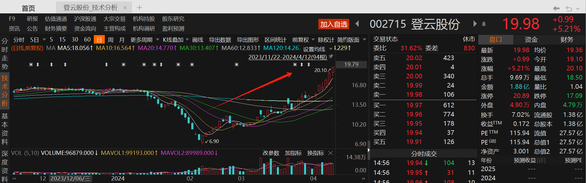Switch to 分时 chart view
The width and height of the screenshot is (586, 183).
(19, 40)
